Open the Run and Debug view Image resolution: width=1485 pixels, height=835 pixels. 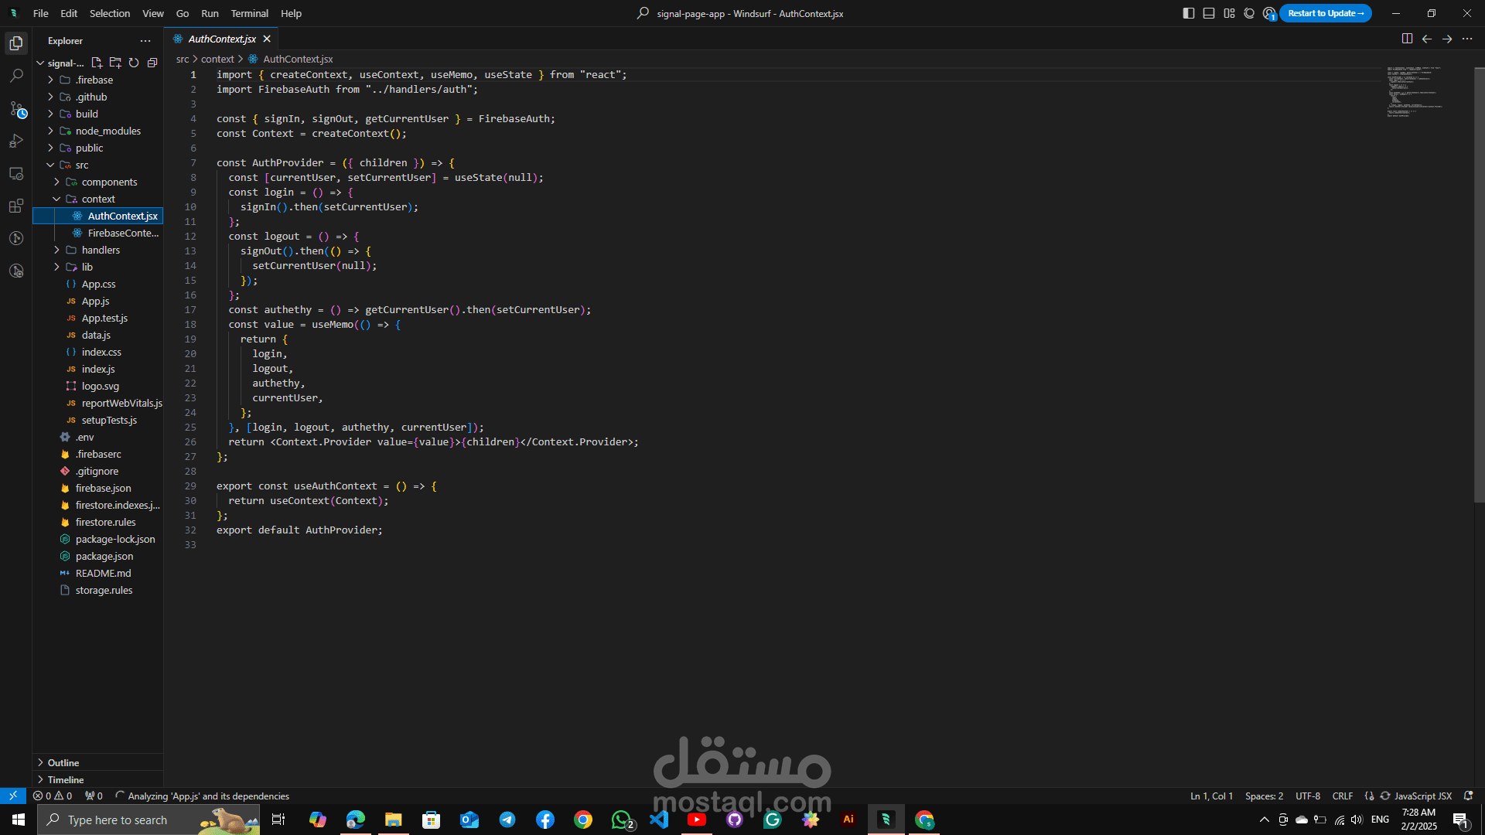click(x=16, y=141)
